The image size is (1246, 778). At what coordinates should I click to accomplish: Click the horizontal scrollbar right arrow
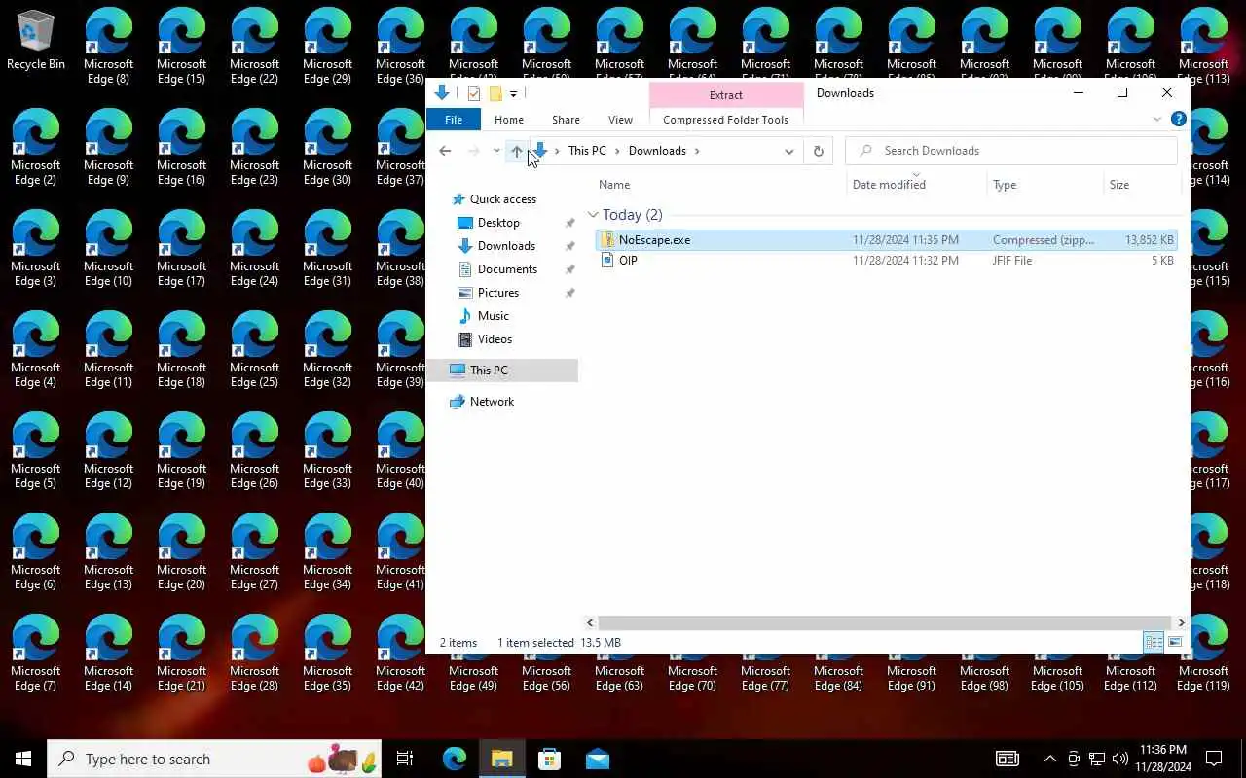coord(1181,622)
